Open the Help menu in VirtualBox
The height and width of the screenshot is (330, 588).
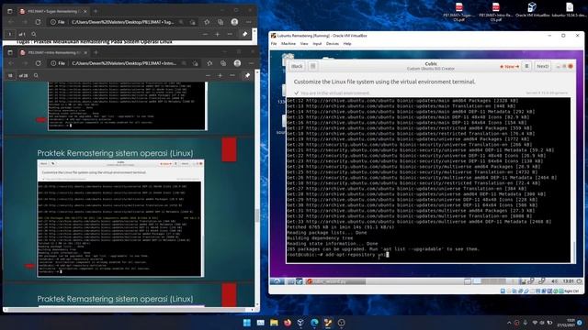(x=347, y=44)
